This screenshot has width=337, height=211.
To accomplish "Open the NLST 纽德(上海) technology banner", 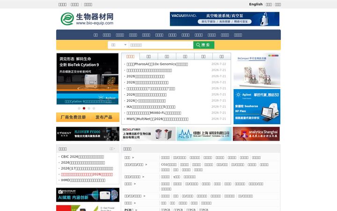I will 204,134.
